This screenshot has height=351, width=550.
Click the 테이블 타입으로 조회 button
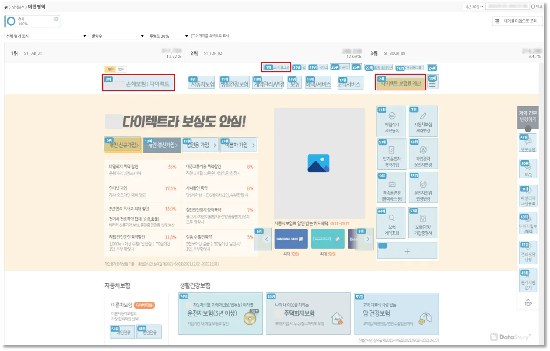point(517,21)
